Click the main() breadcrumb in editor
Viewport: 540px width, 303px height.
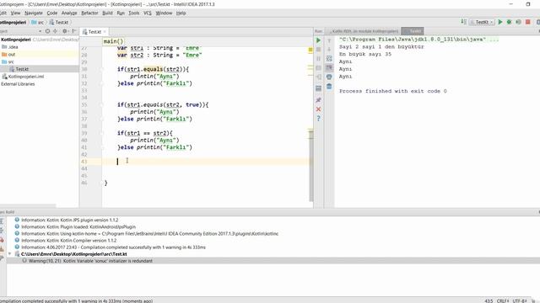coord(113,41)
